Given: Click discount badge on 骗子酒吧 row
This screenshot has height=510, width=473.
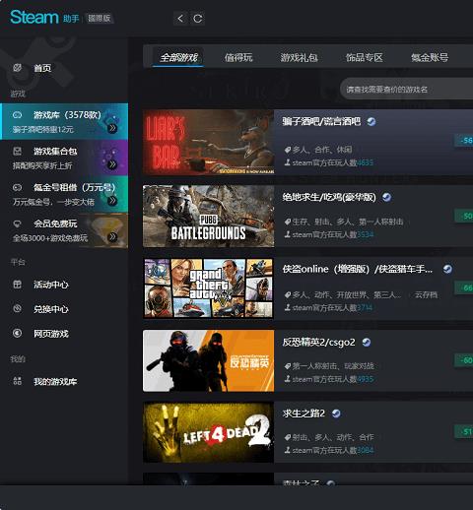Looking at the screenshot, I should pyautogui.click(x=464, y=141).
